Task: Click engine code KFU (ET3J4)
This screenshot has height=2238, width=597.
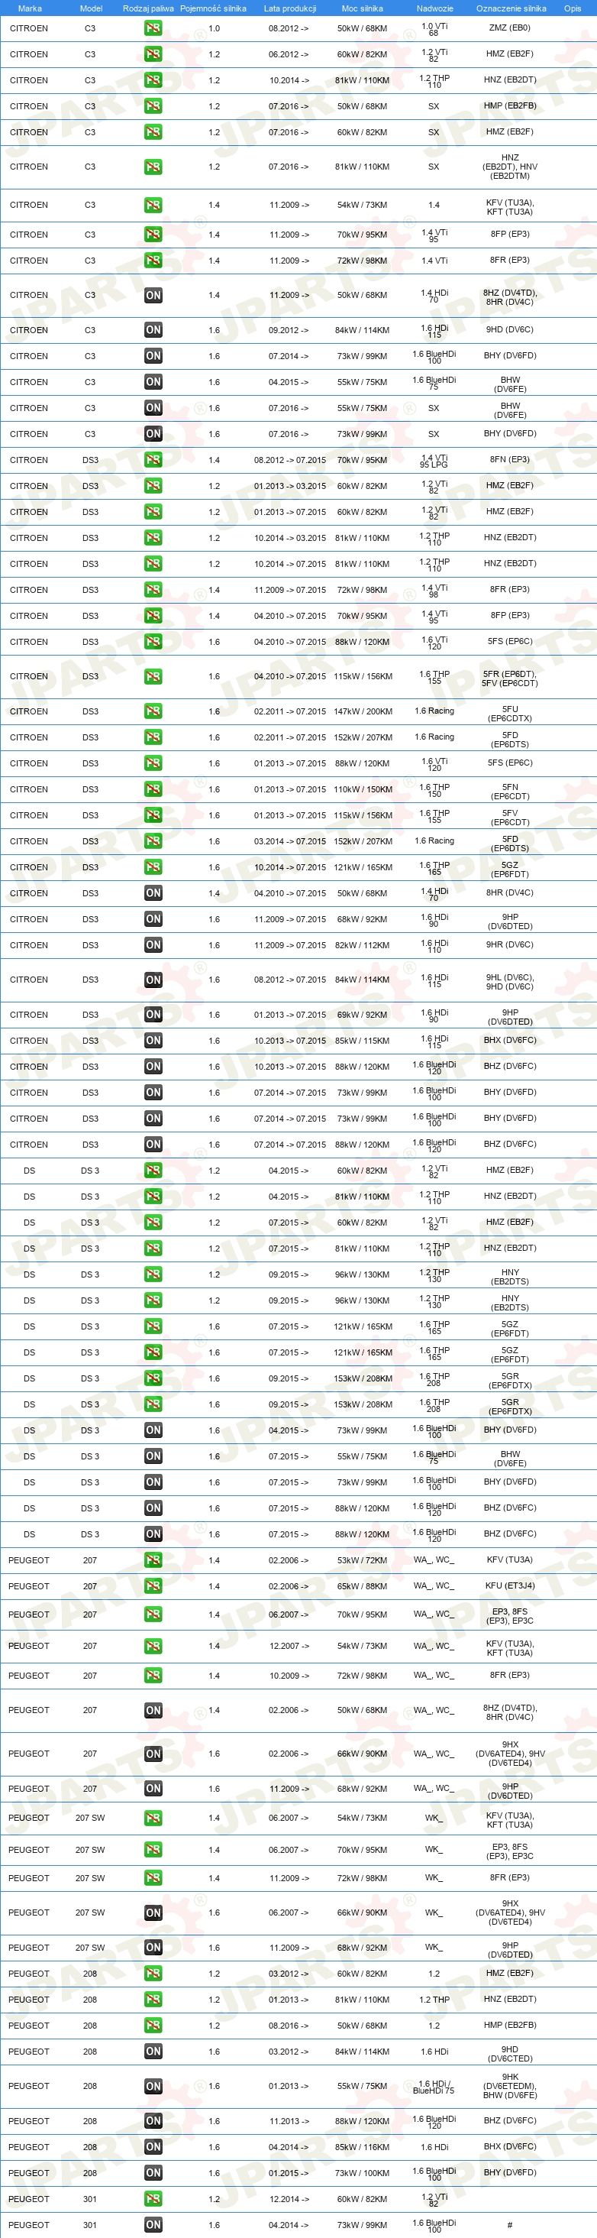Action: (x=510, y=1586)
